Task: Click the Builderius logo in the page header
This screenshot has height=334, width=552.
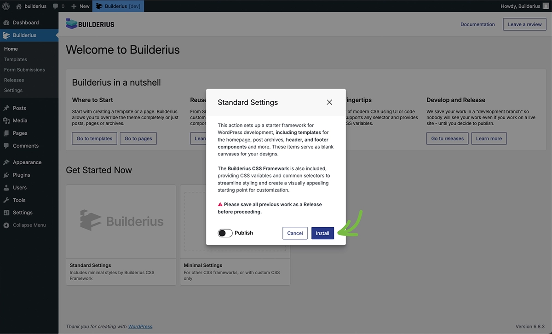Action: tap(90, 23)
